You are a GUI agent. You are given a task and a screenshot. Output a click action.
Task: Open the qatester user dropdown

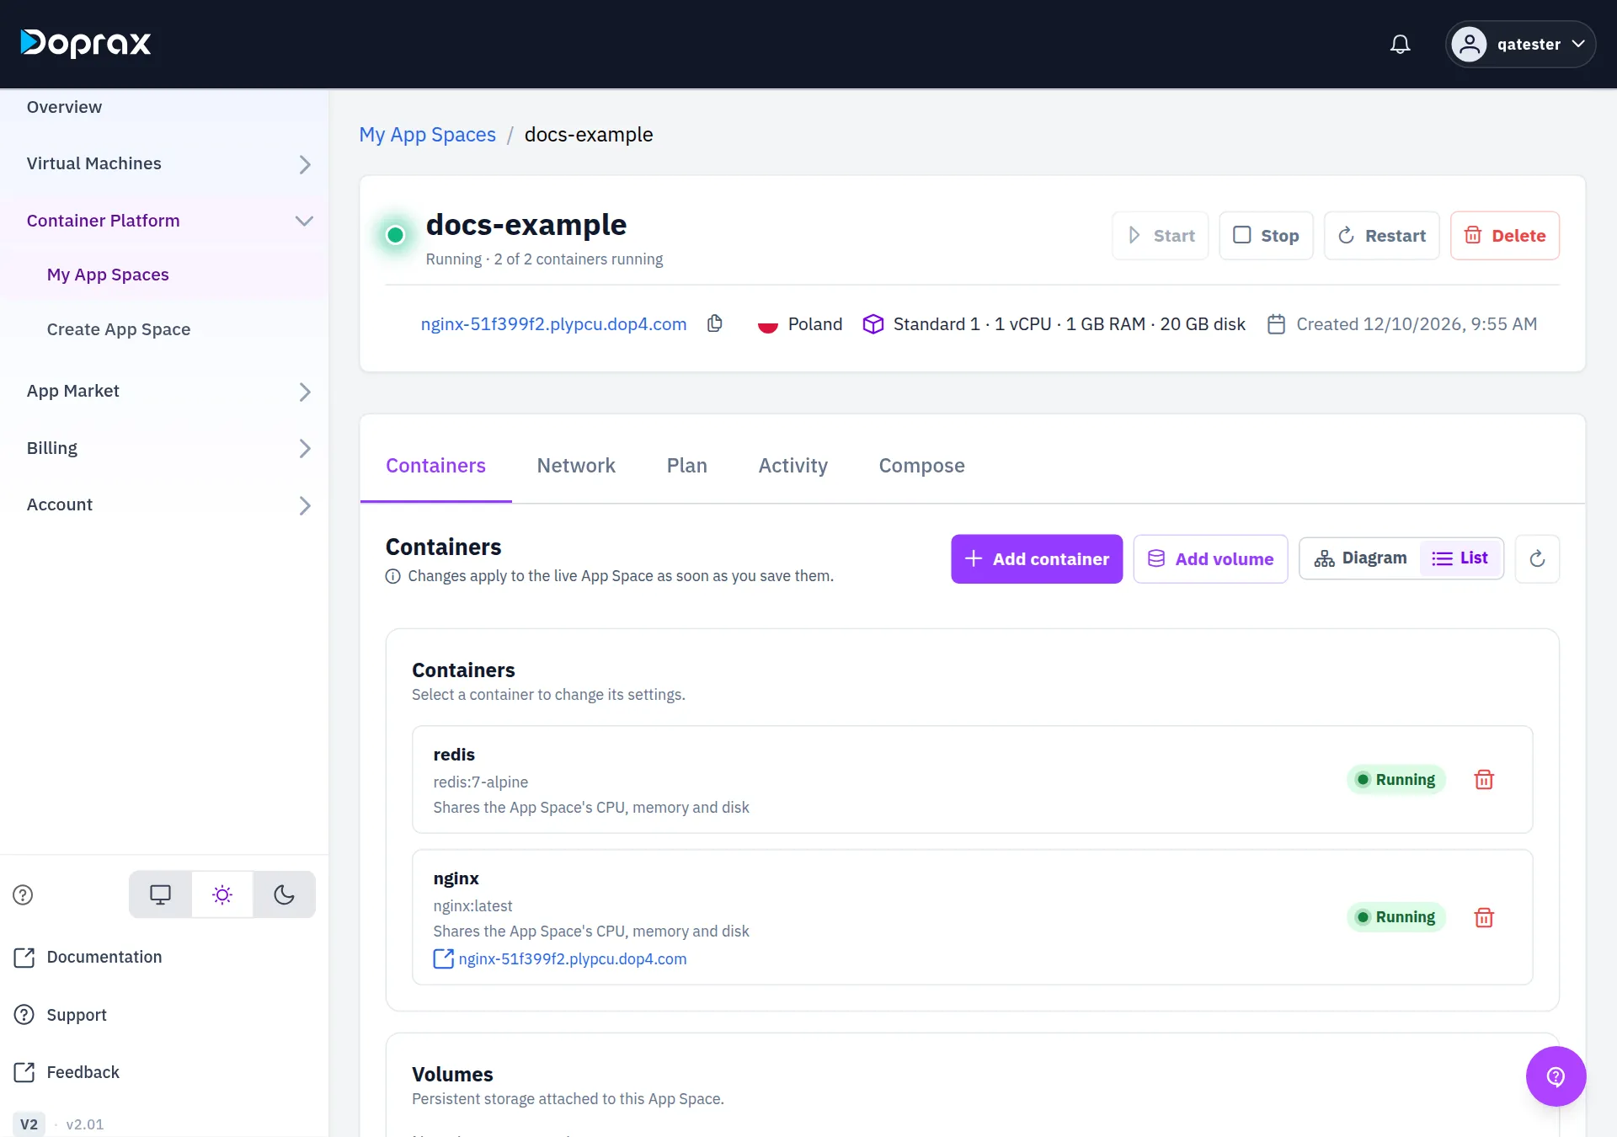pyautogui.click(x=1520, y=44)
